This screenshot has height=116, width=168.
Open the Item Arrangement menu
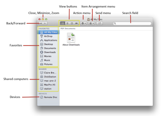tap(92, 23)
